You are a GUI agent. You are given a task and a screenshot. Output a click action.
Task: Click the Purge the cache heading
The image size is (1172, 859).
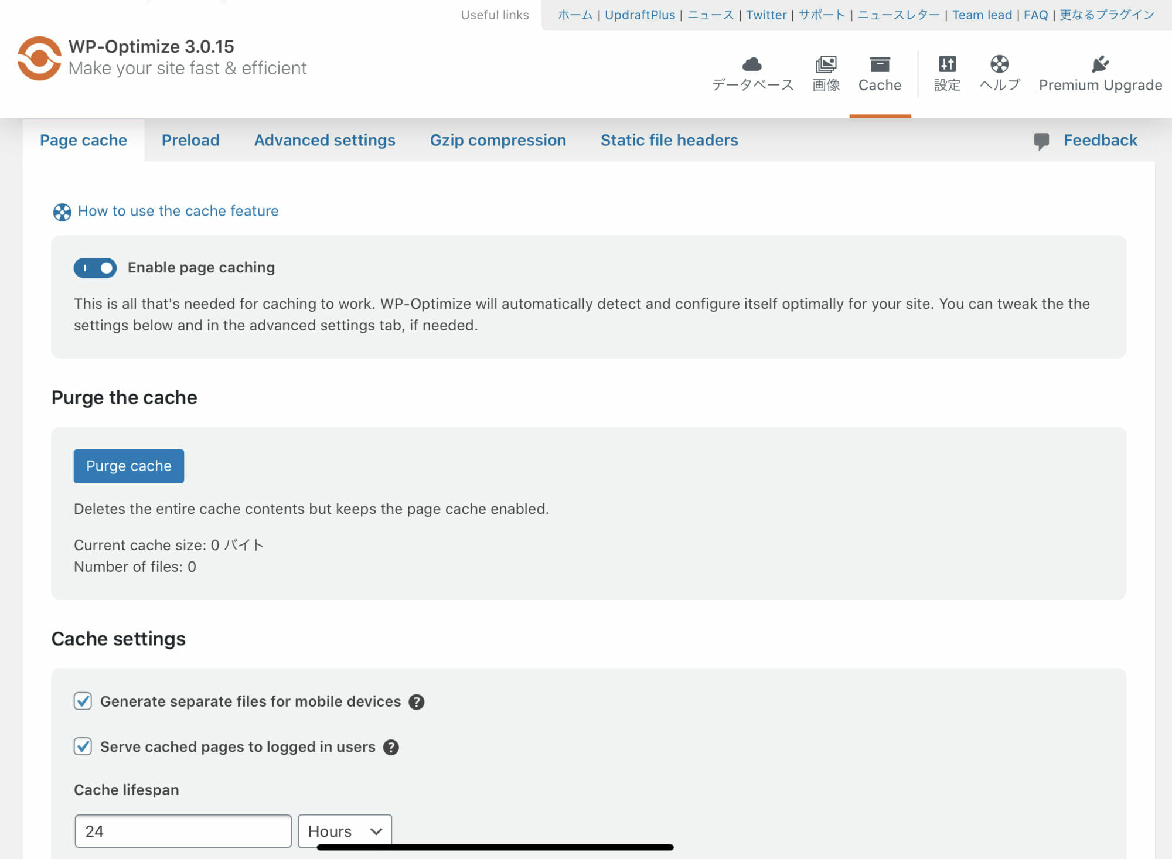[124, 397]
